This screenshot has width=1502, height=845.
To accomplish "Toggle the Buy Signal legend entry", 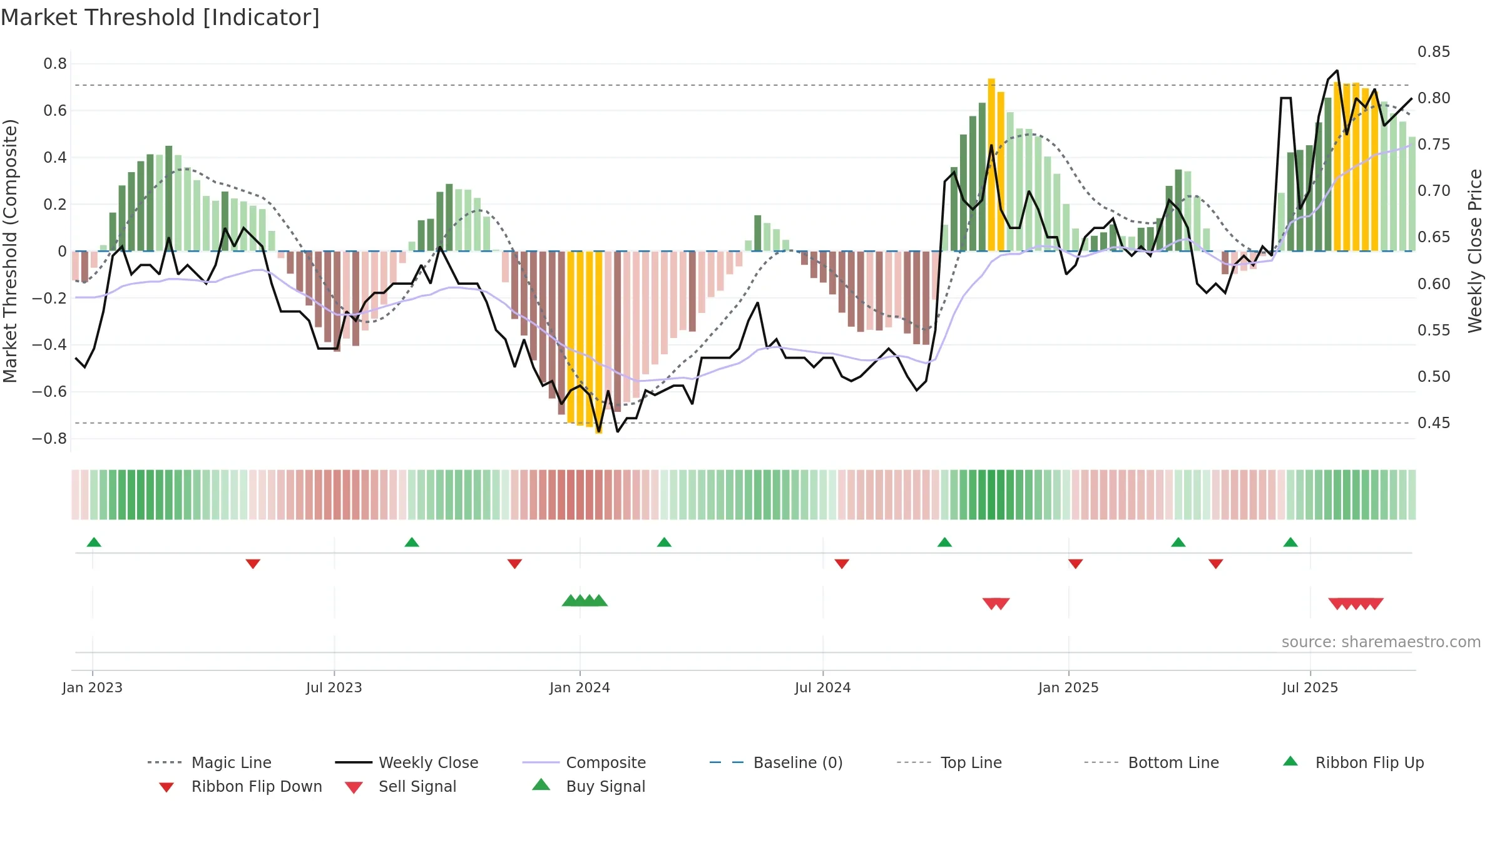I will click(x=588, y=786).
